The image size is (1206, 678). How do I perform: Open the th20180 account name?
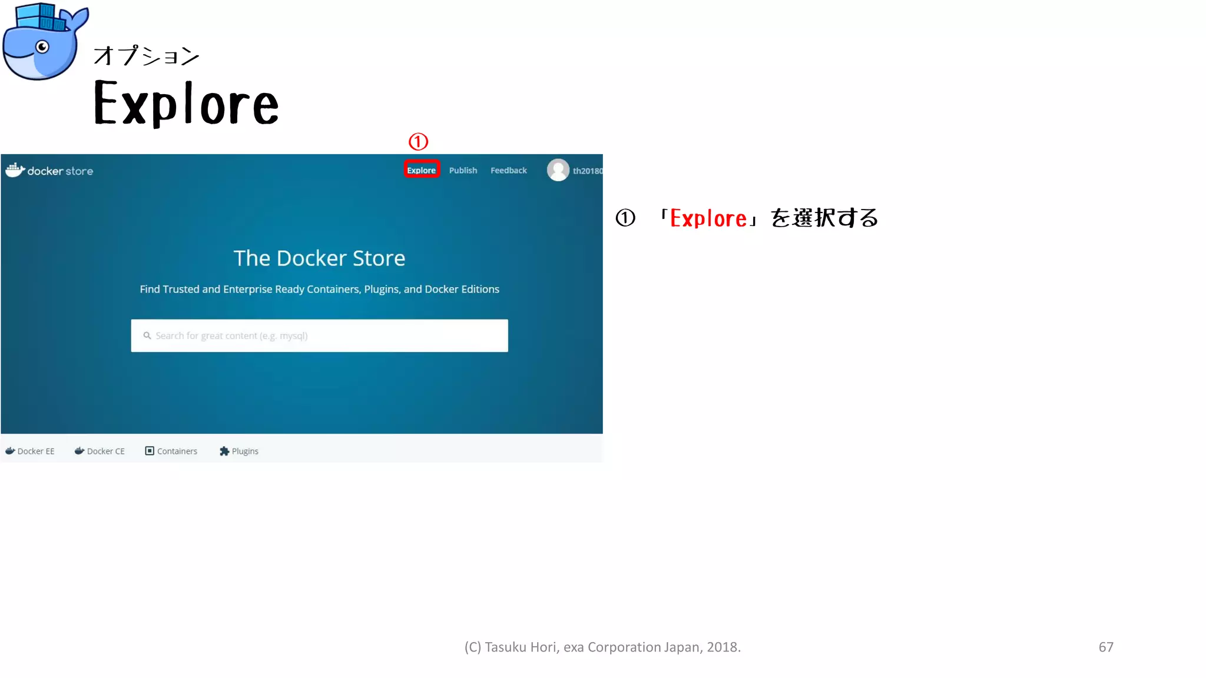point(588,171)
